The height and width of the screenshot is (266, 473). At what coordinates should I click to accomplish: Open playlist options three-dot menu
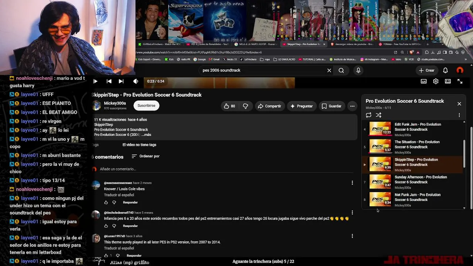tap(459, 115)
